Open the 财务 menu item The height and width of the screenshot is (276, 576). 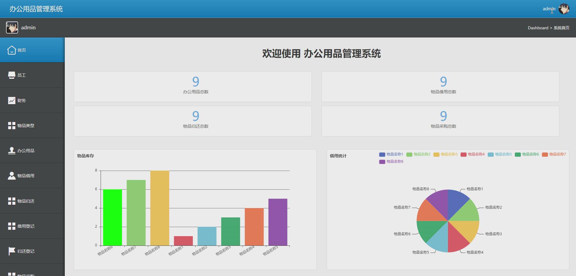click(32, 100)
